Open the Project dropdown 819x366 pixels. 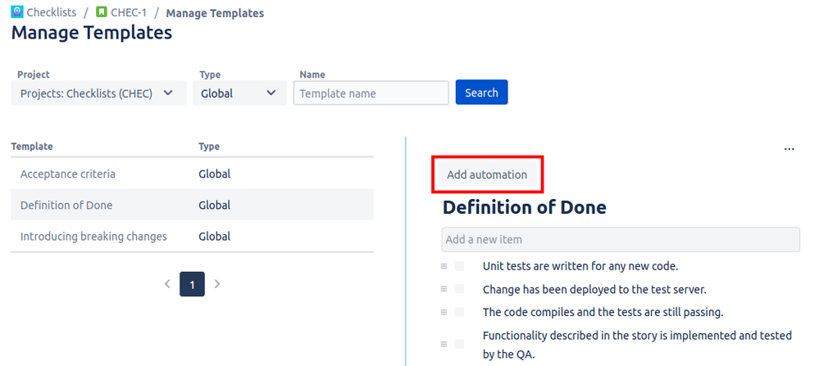pyautogui.click(x=98, y=93)
